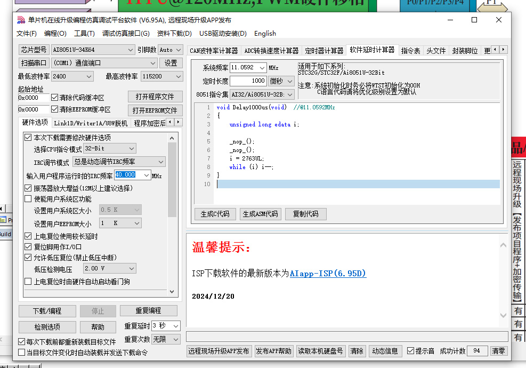Switch to 定时器计算器 tab
Screen dimensions: 526x368
click(324, 51)
